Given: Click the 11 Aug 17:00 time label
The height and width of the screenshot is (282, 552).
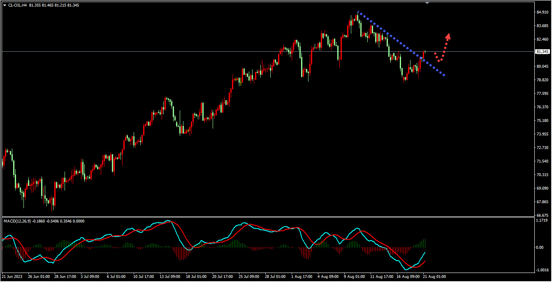Looking at the screenshot, I should [381, 277].
